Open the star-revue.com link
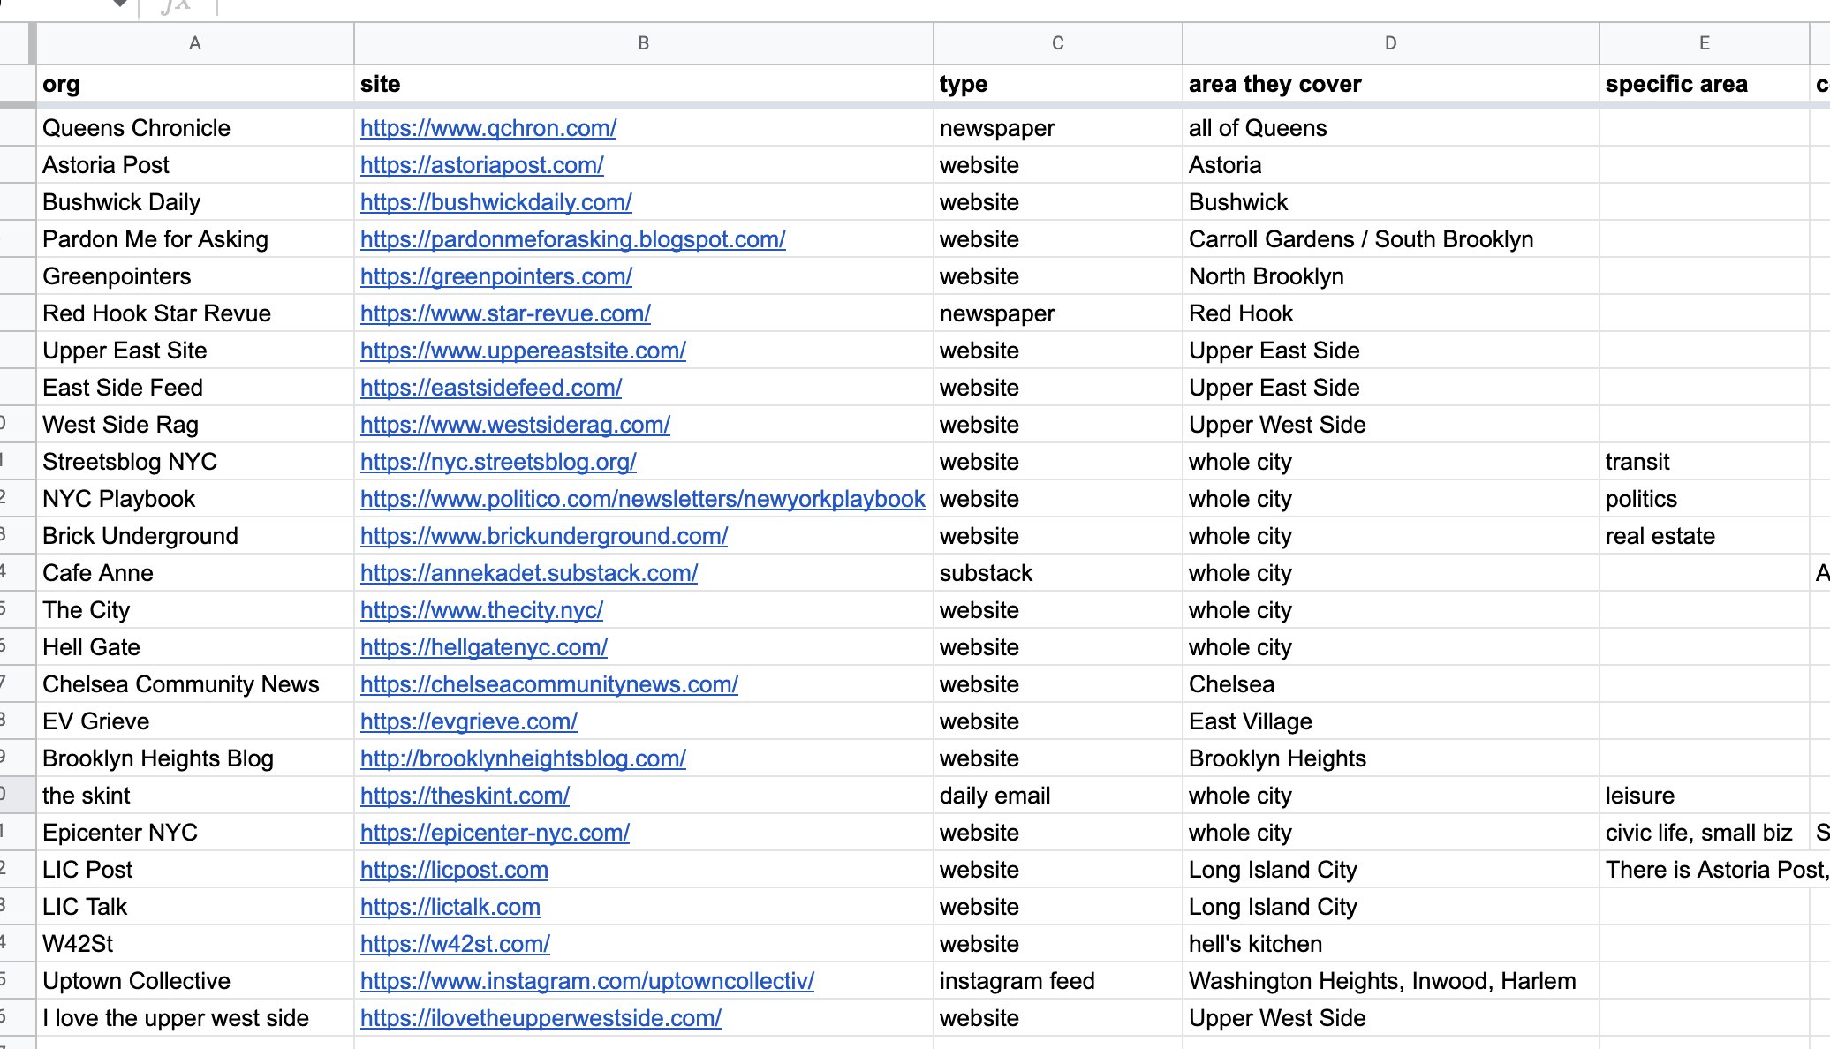This screenshot has height=1049, width=1830. tap(505, 313)
